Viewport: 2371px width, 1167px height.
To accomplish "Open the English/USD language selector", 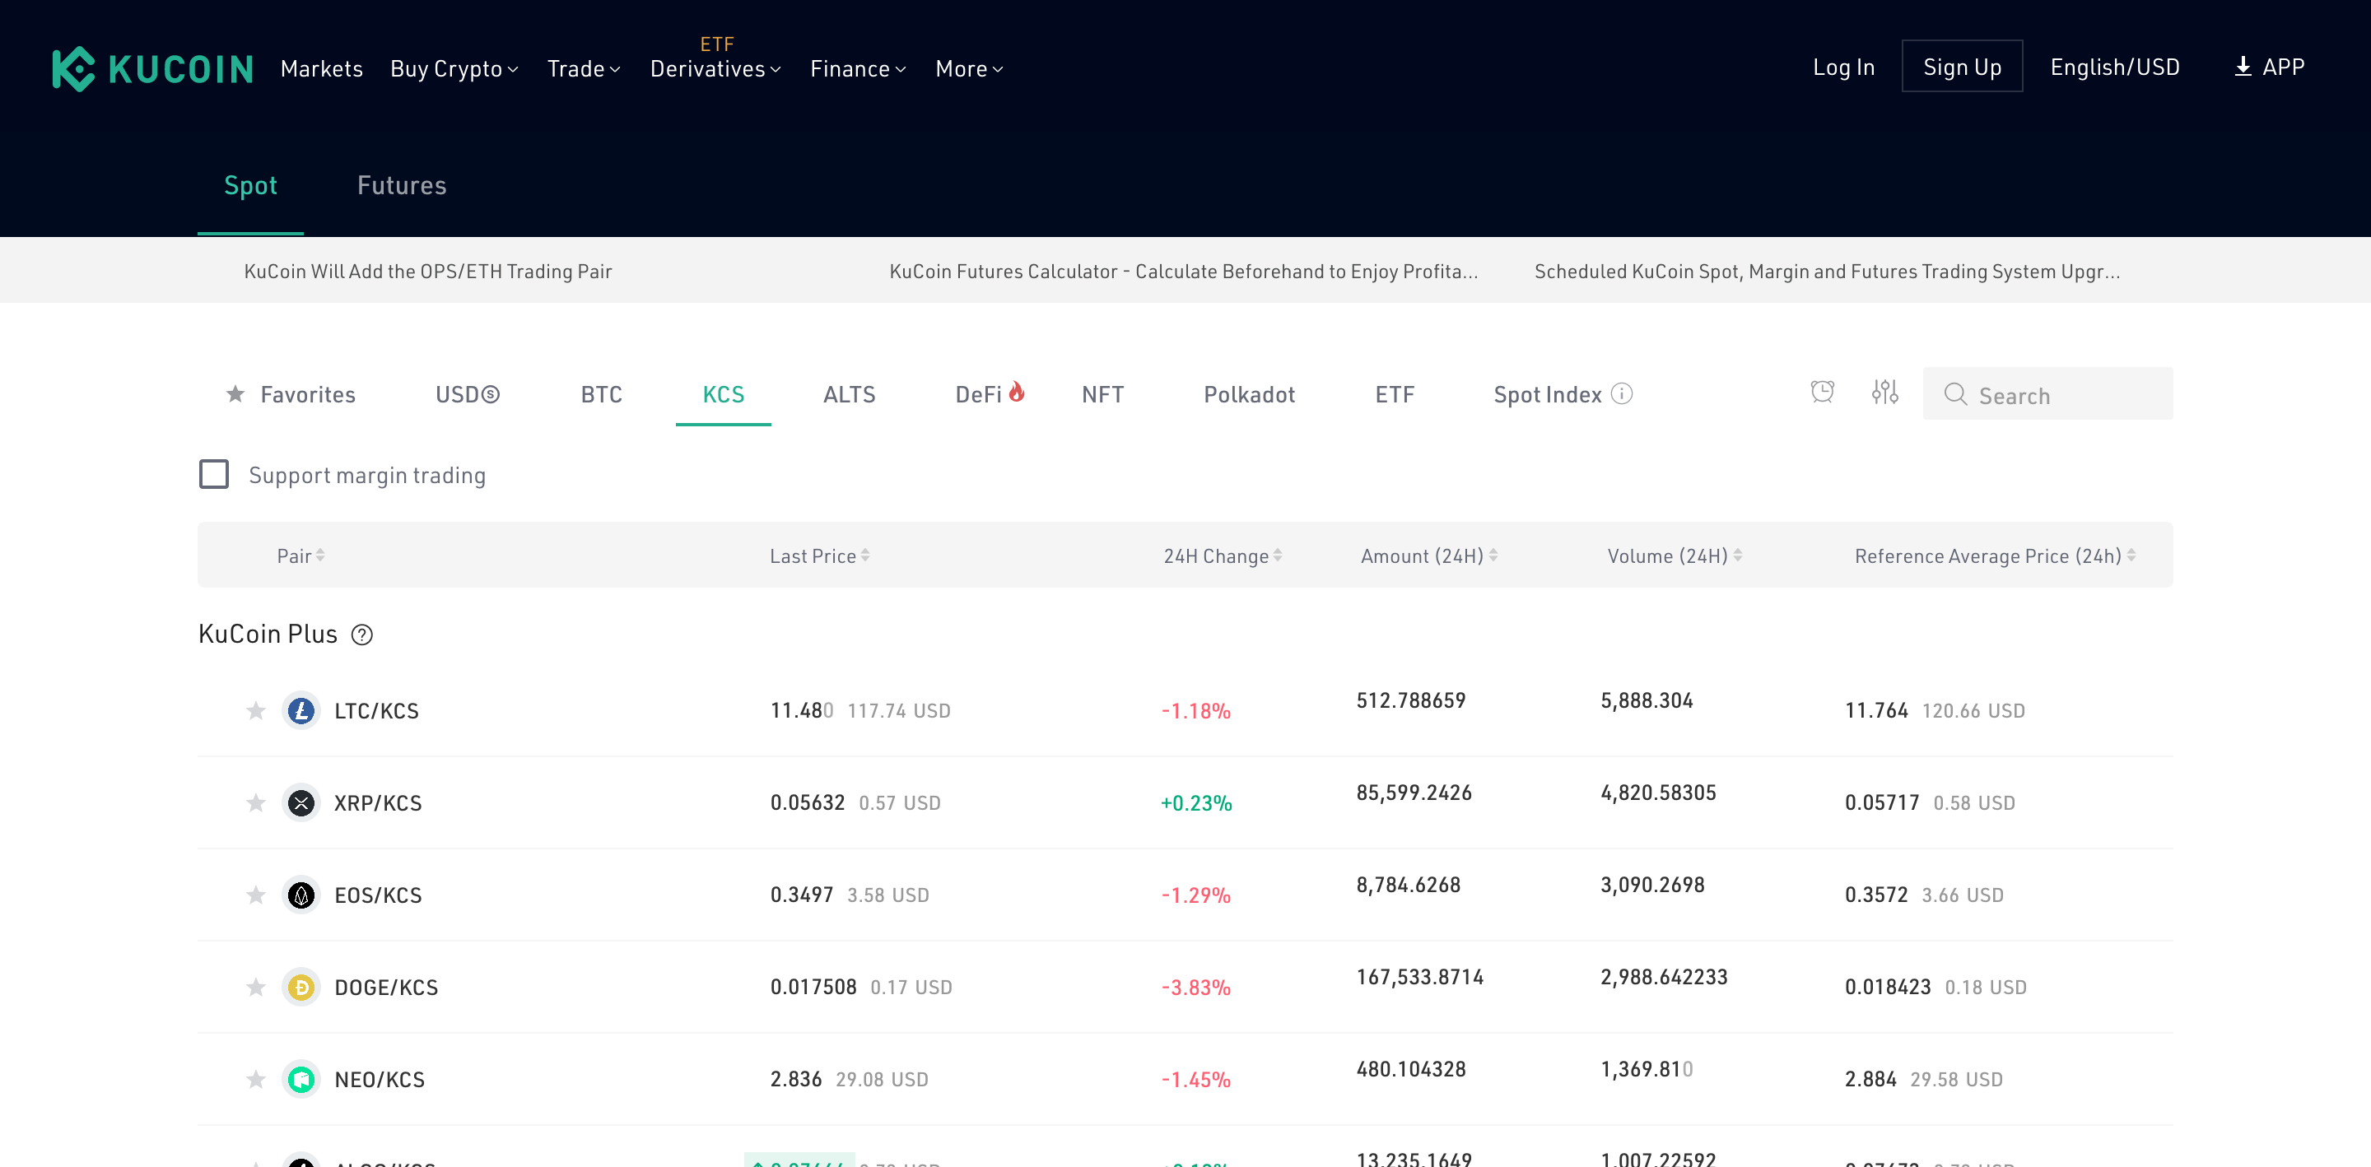I will tap(2114, 67).
